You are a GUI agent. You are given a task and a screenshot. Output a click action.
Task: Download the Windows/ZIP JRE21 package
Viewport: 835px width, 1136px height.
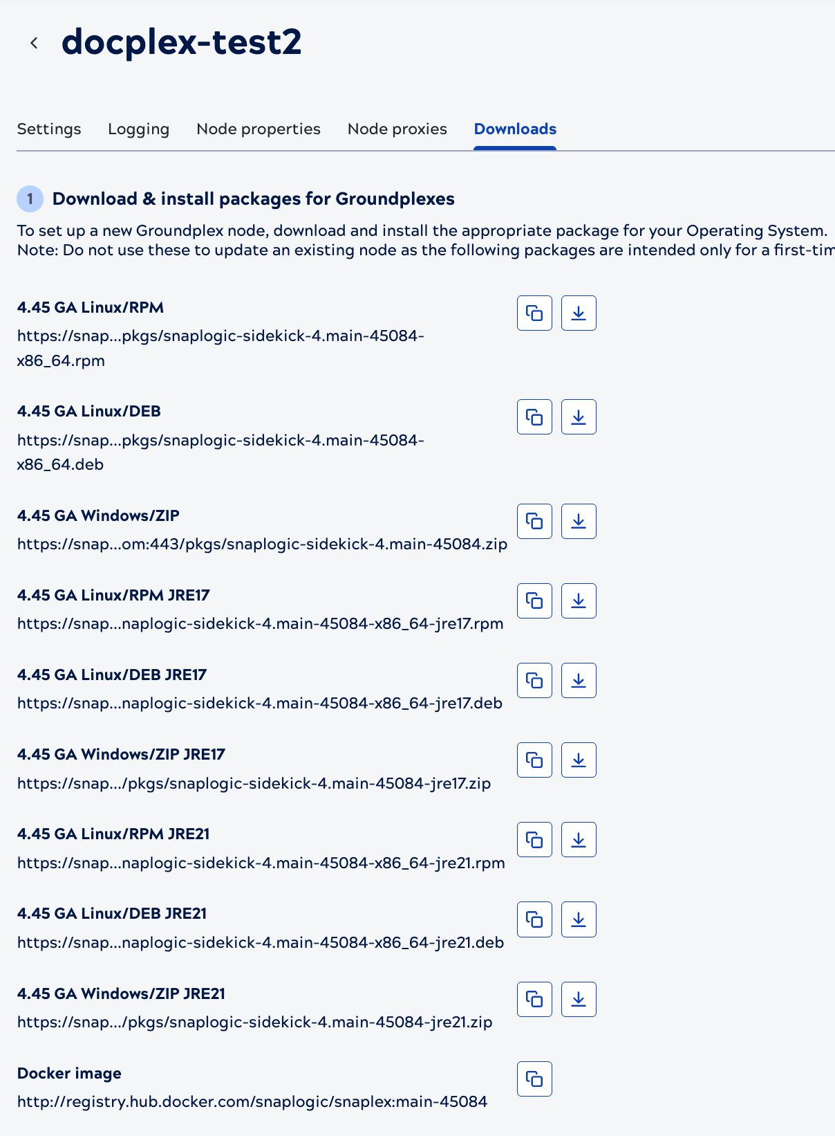click(579, 999)
